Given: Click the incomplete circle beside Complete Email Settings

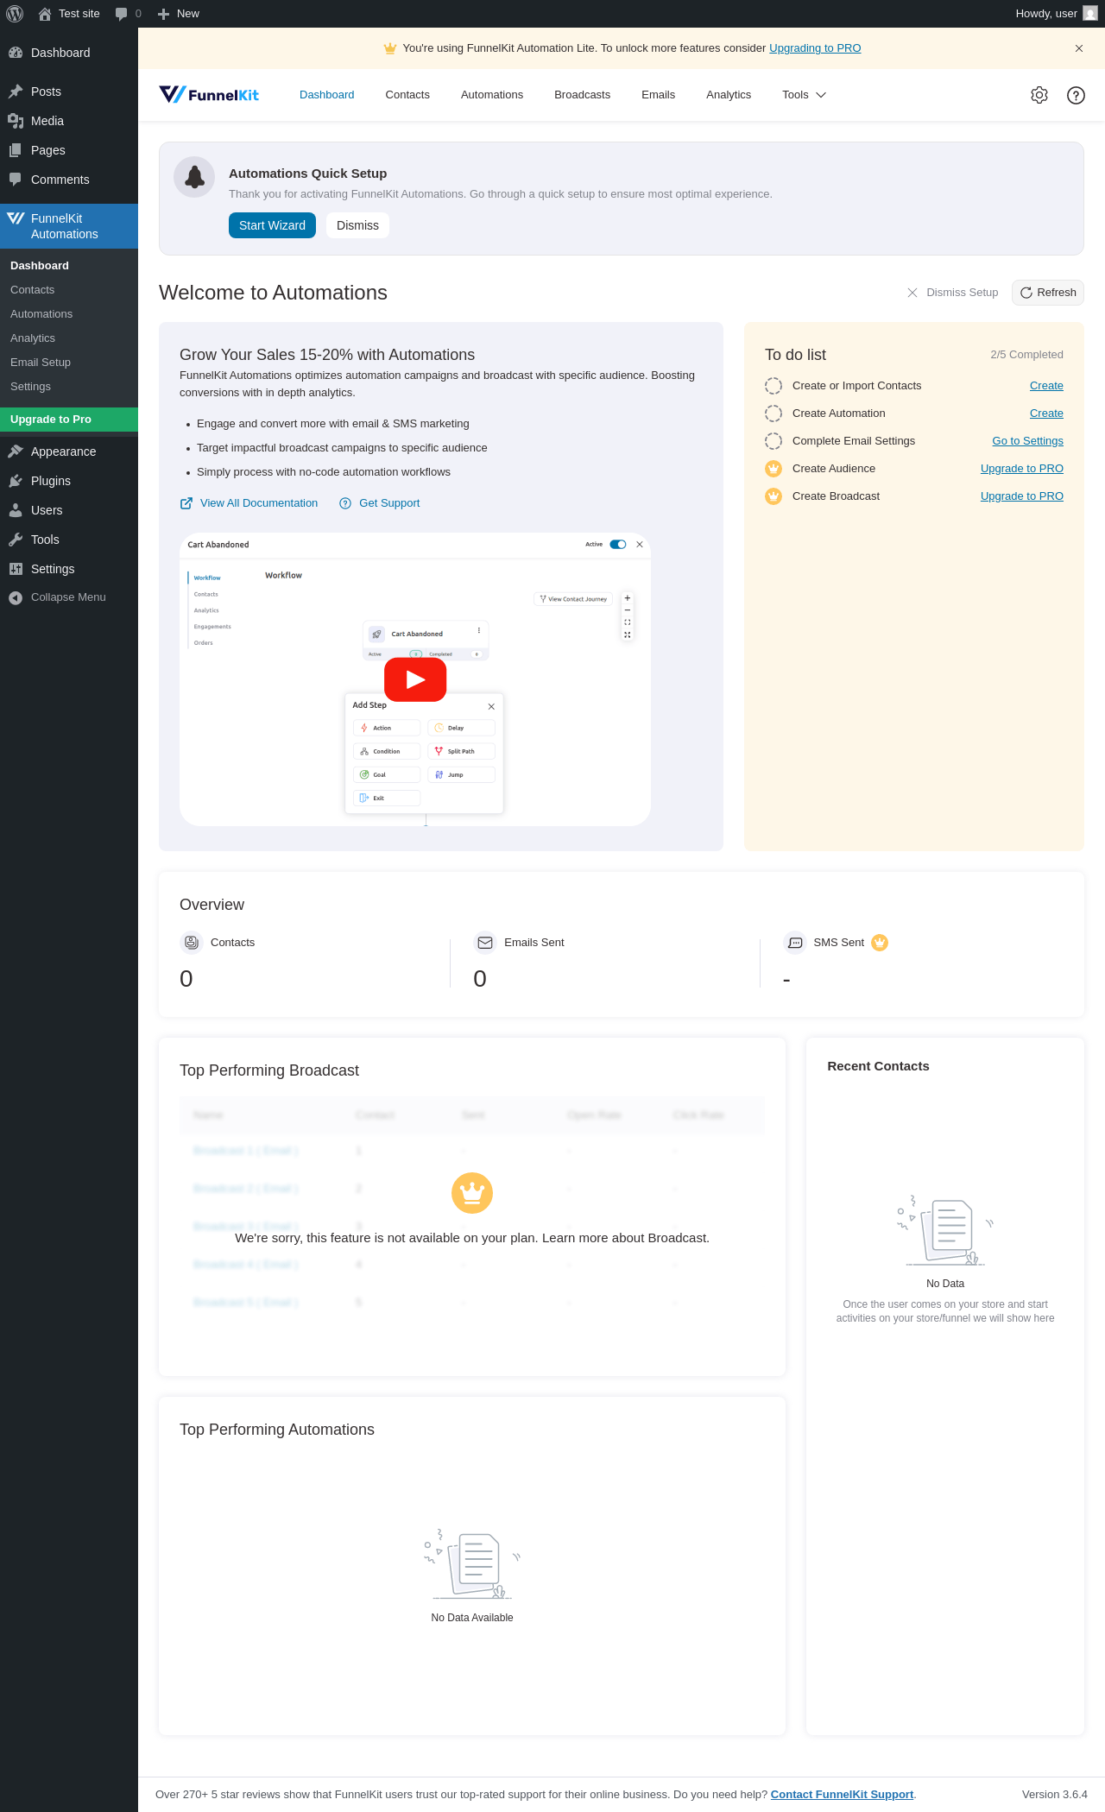Looking at the screenshot, I should click(773, 441).
